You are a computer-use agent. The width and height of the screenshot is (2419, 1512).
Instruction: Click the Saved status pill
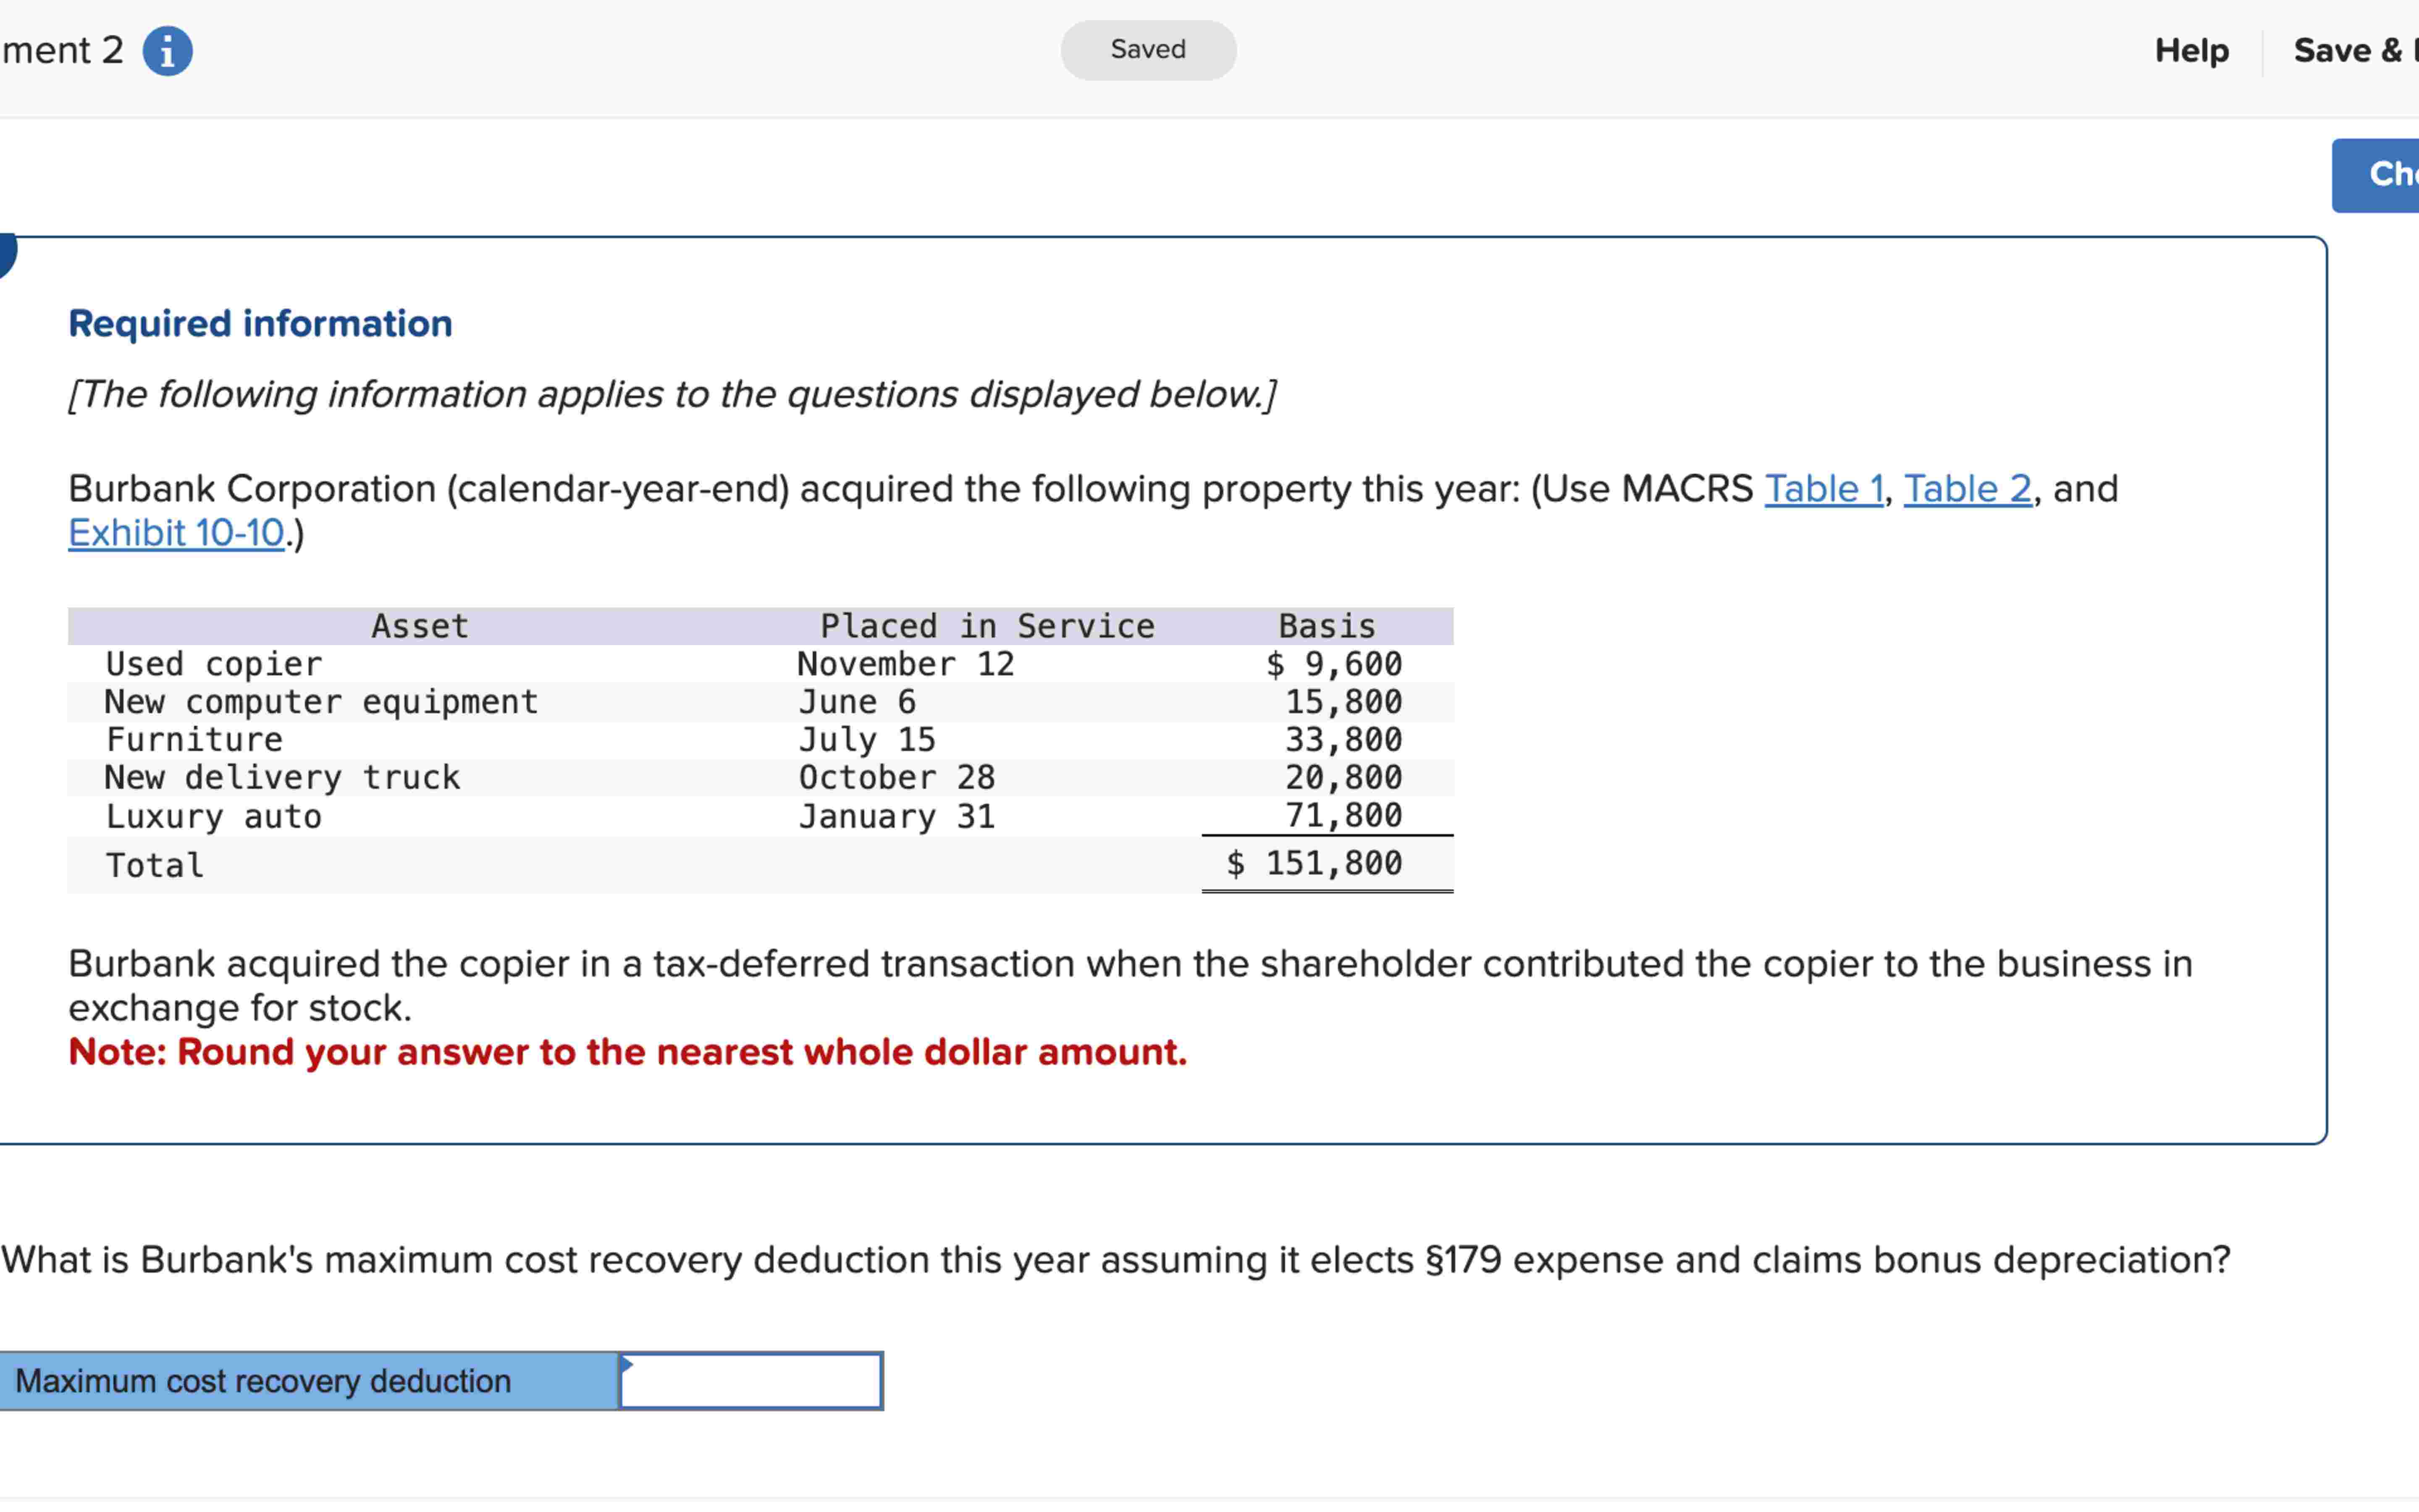[x=1147, y=50]
